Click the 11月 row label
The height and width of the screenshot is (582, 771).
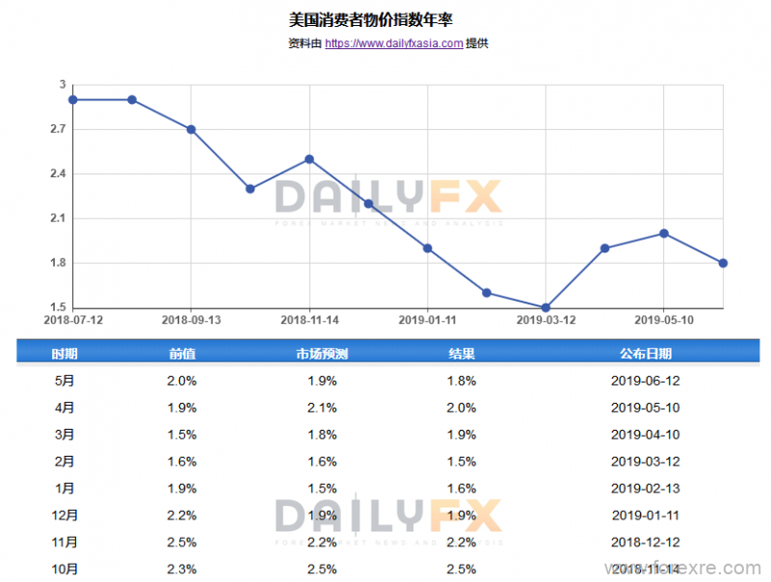65,542
